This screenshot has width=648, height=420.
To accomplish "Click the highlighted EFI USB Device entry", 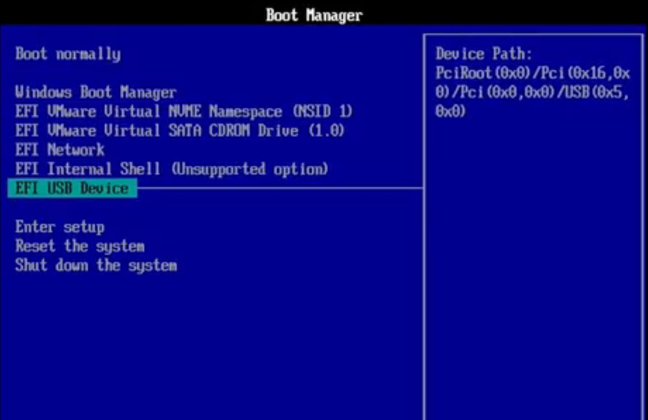I will click(x=73, y=189).
